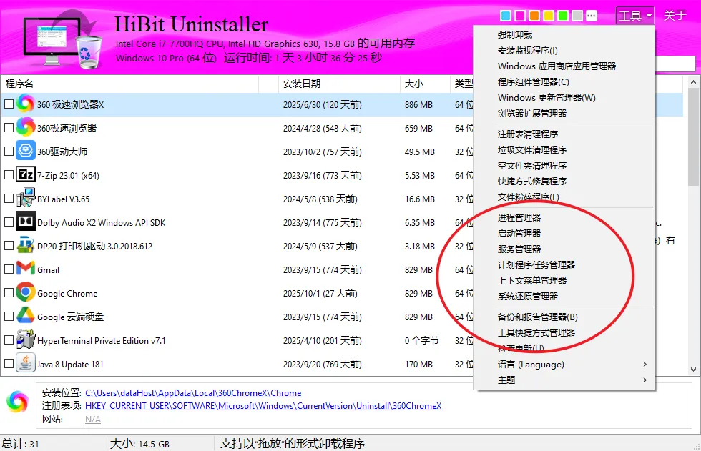Click the Google Chrome icon
The height and width of the screenshot is (451, 701).
coord(26,292)
